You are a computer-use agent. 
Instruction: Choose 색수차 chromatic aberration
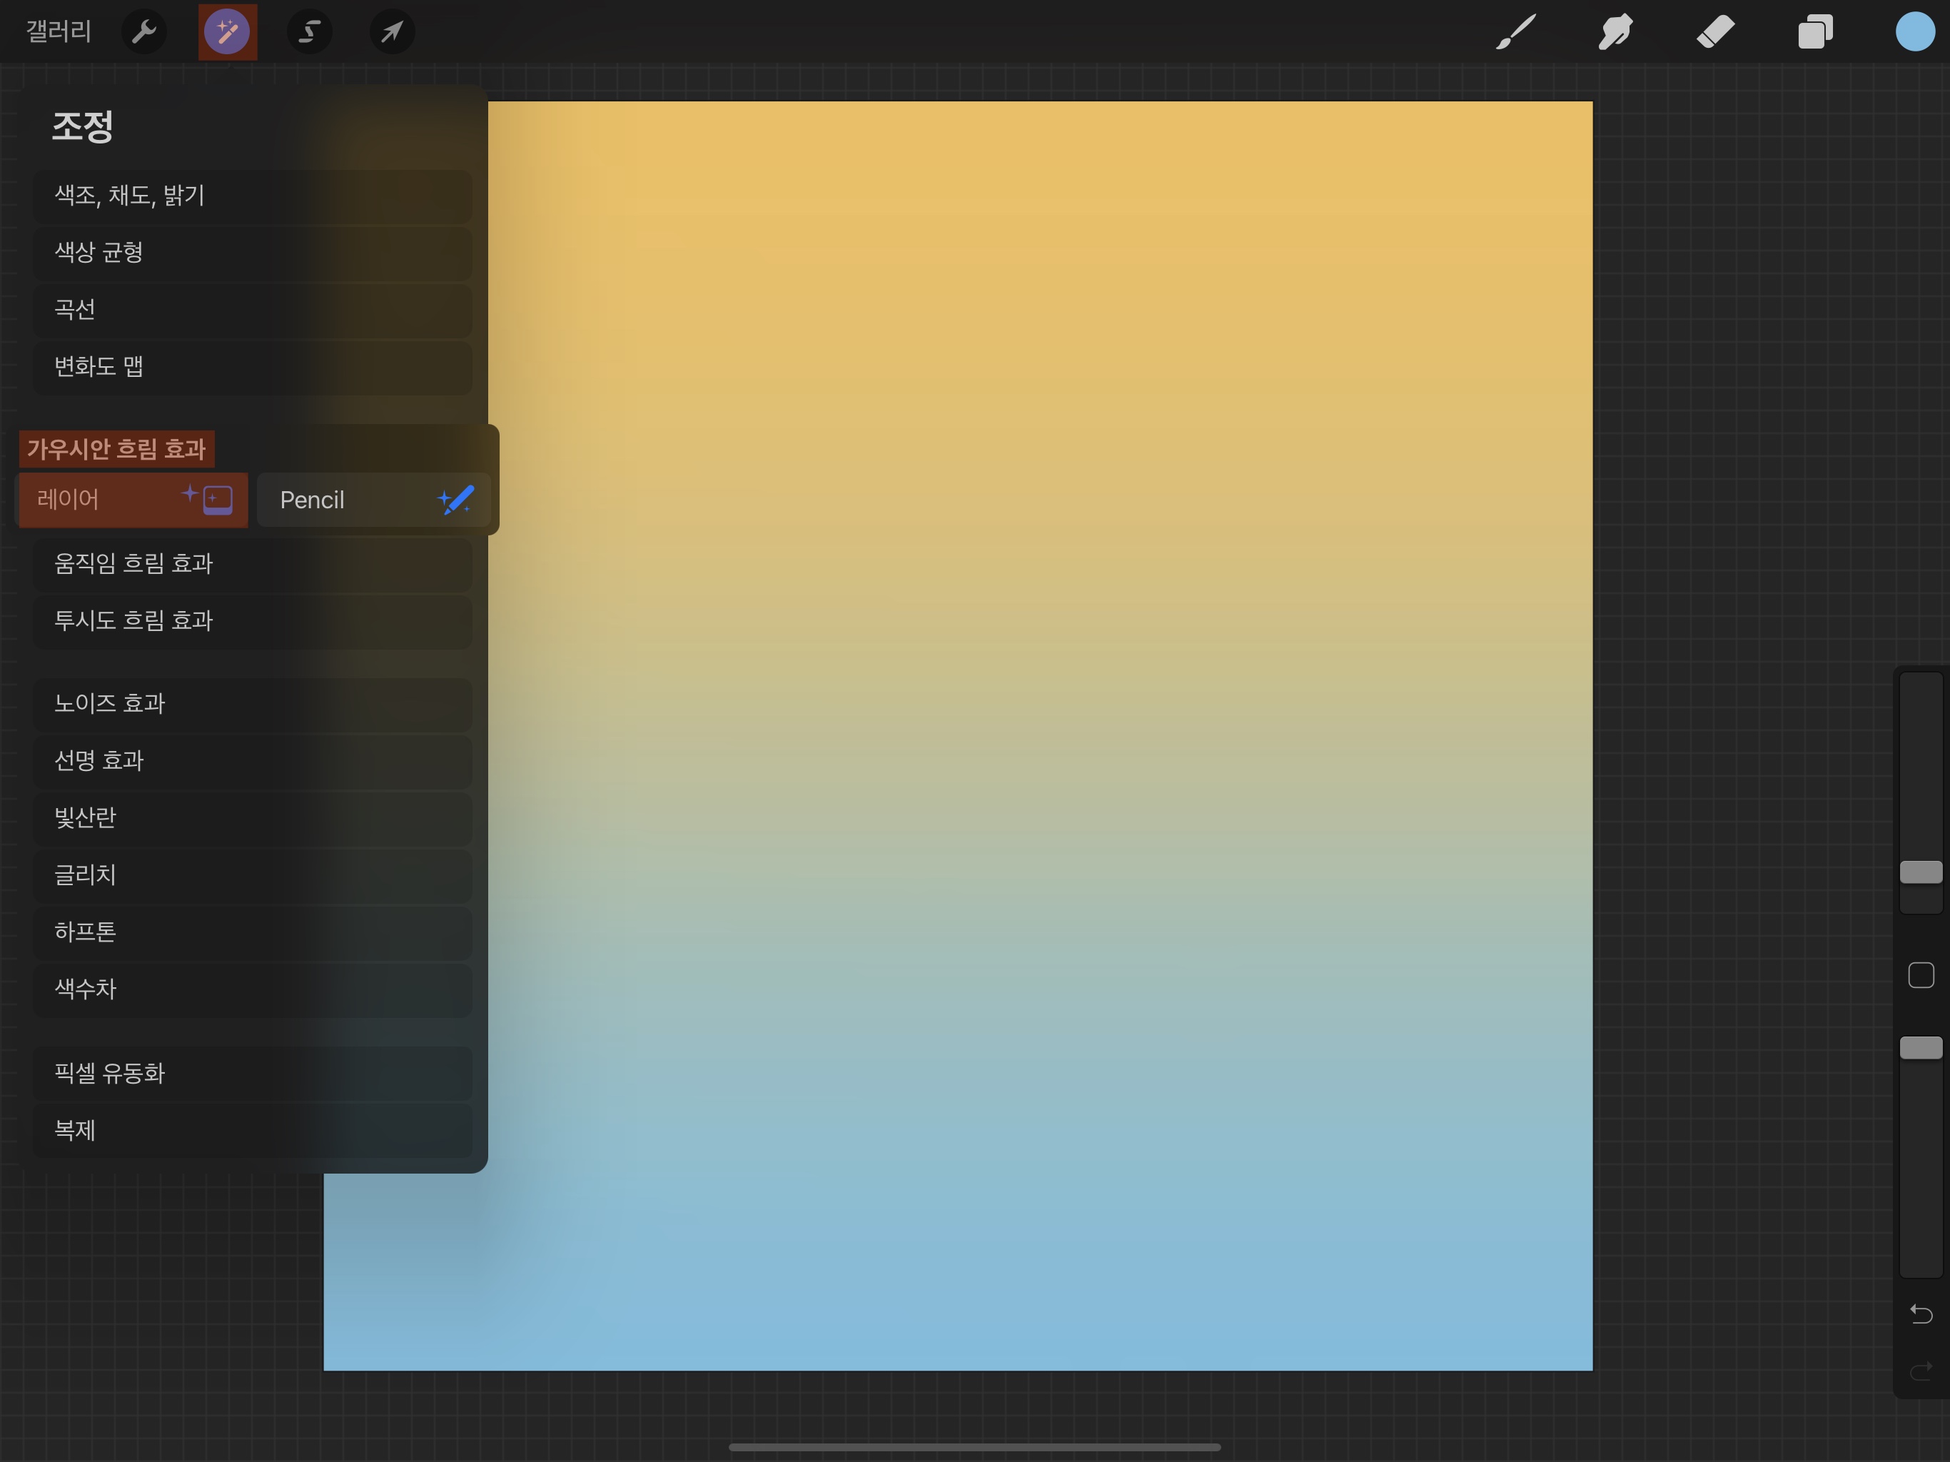point(252,990)
